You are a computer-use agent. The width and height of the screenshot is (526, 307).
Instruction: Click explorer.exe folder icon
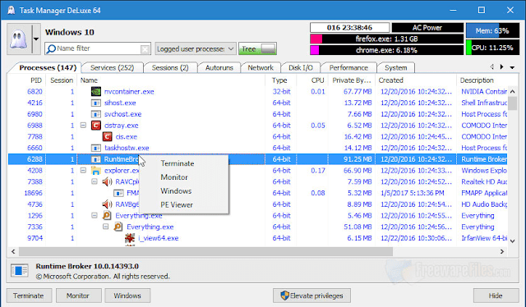[96, 171]
